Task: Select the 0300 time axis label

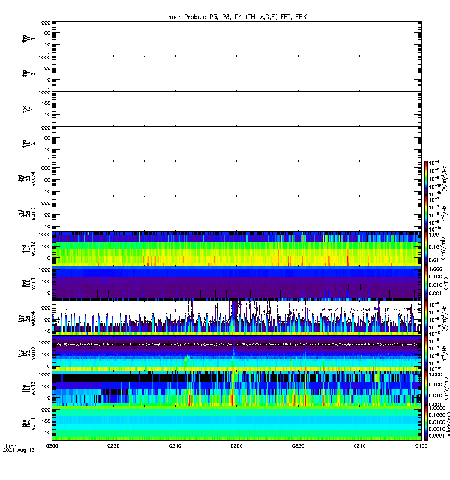Action: pyautogui.click(x=236, y=446)
